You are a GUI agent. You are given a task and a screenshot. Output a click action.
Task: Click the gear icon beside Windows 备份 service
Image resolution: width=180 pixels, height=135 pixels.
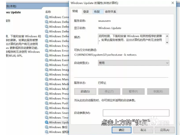tap(47, 127)
